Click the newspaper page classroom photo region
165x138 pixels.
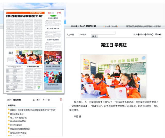click(x=29, y=57)
